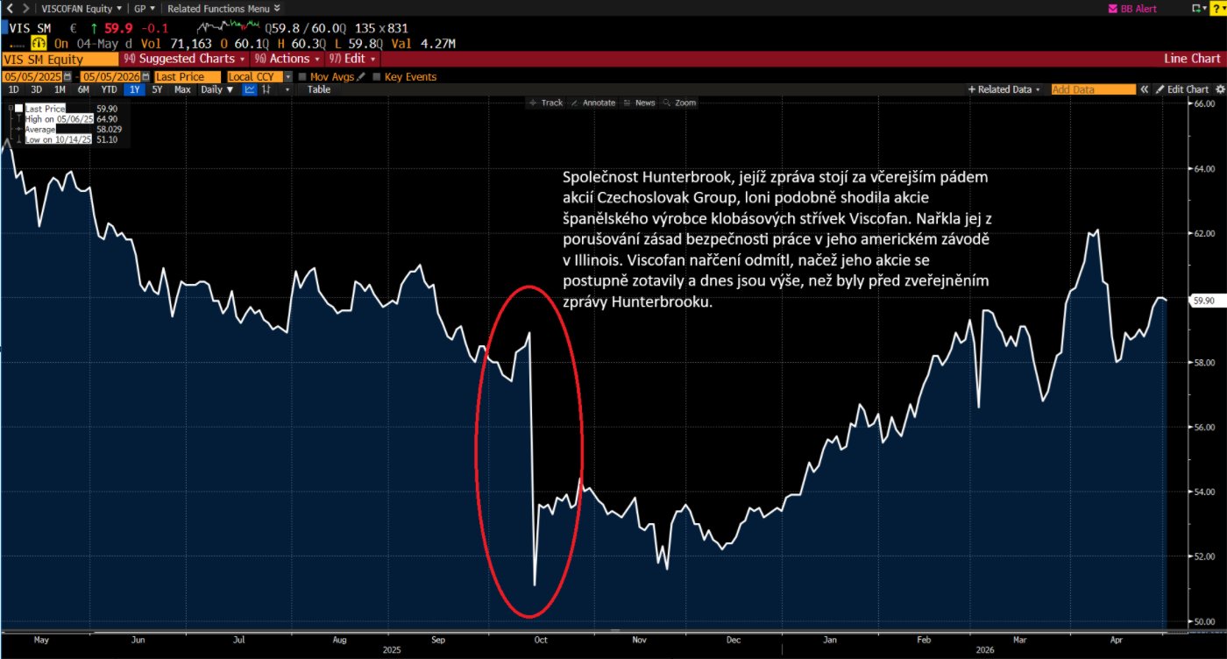Image resolution: width=1227 pixels, height=659 pixels.
Task: Open the GP function dropdown
Action: coord(145,8)
